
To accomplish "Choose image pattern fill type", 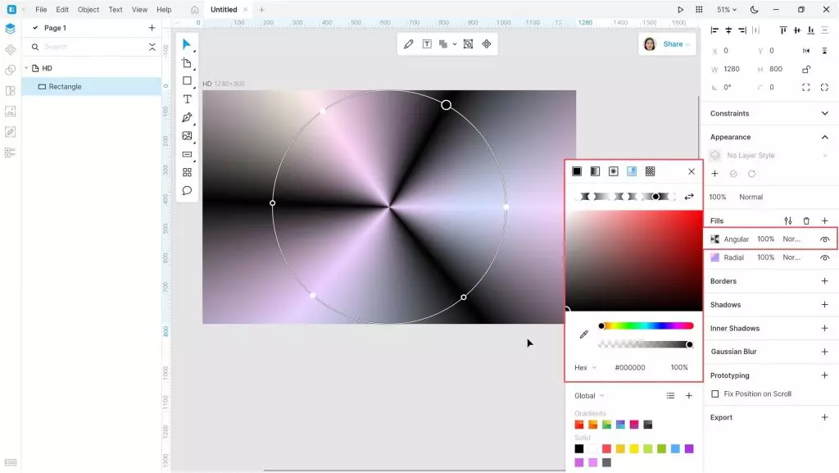I will (x=650, y=171).
